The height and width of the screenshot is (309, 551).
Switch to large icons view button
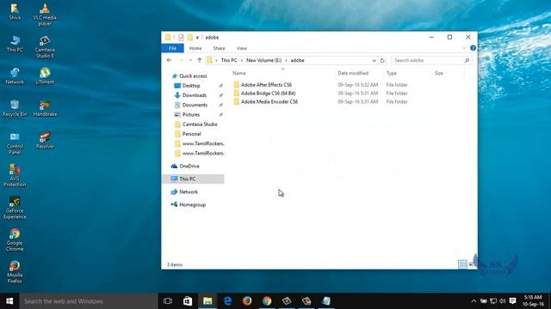[471, 264]
